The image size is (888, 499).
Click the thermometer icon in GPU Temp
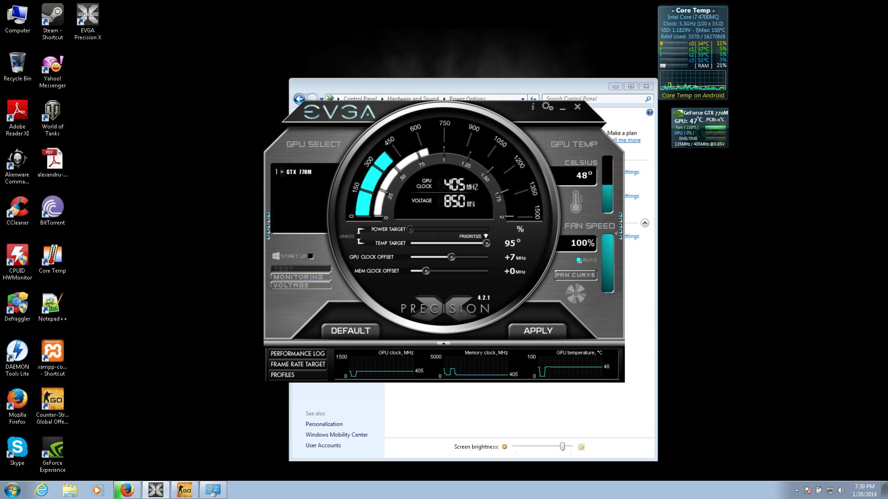coord(576,202)
